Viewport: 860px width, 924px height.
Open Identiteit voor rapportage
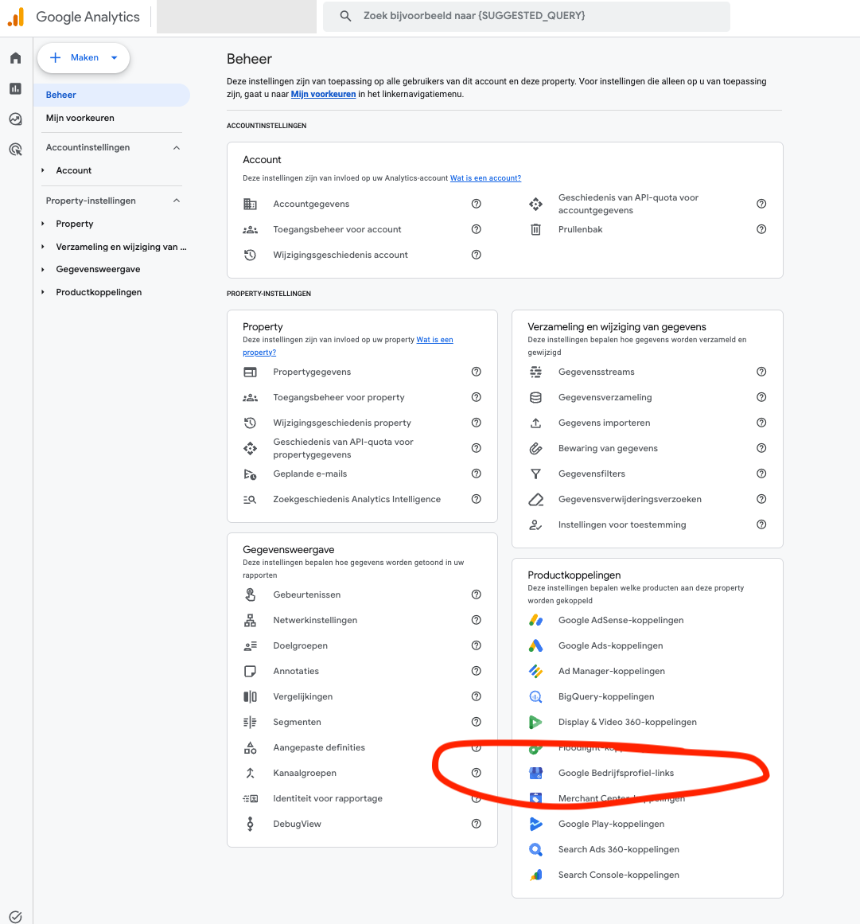click(x=328, y=798)
